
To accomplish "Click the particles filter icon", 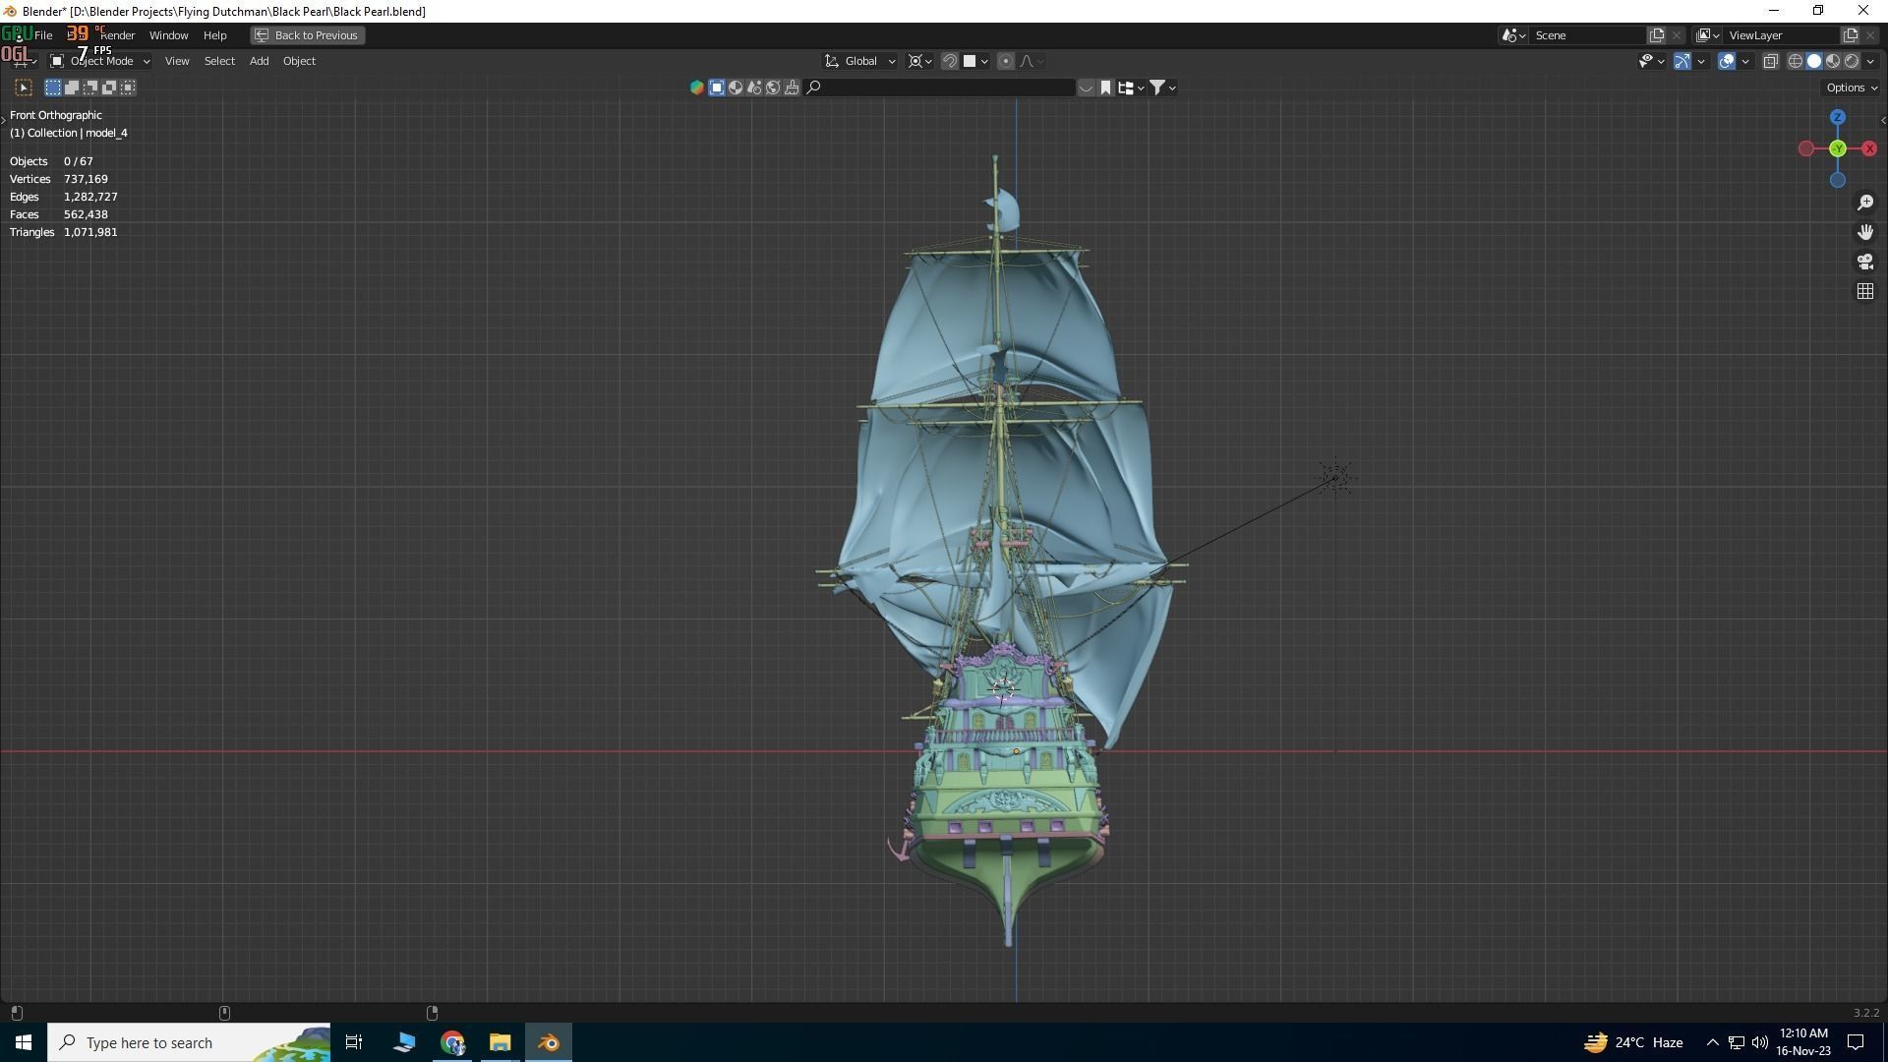I will point(754,88).
